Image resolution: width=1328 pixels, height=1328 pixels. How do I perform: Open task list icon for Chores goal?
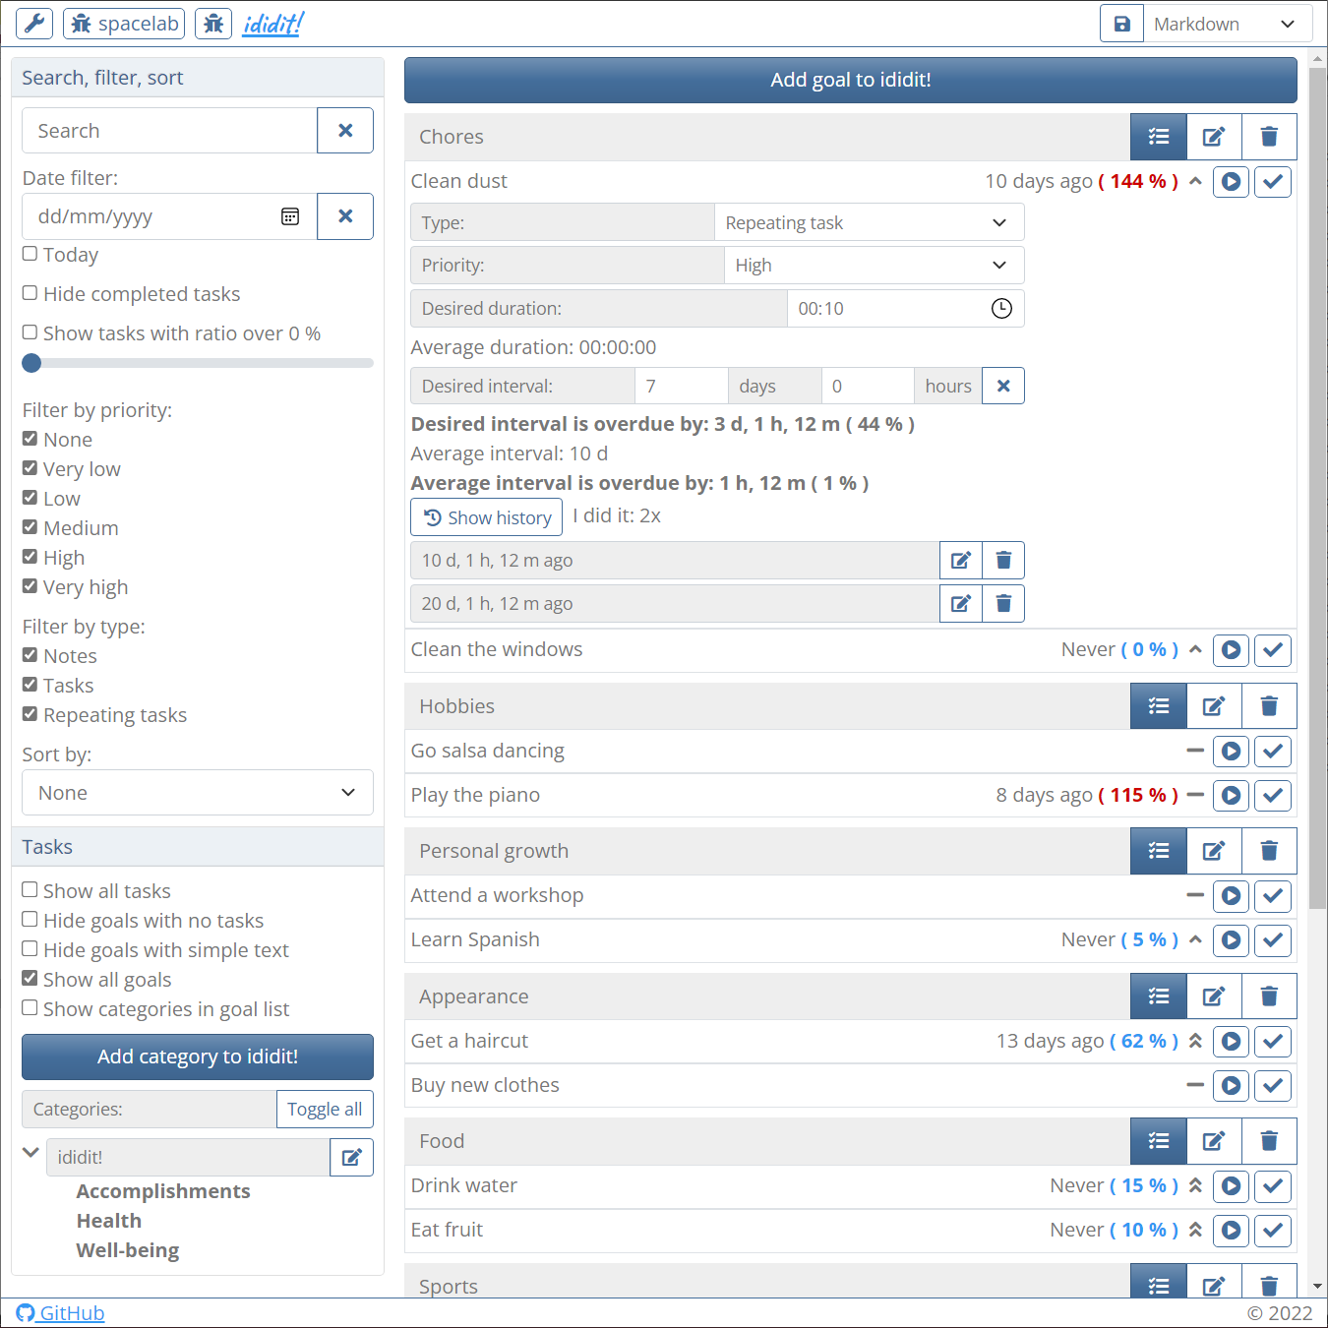[1159, 137]
